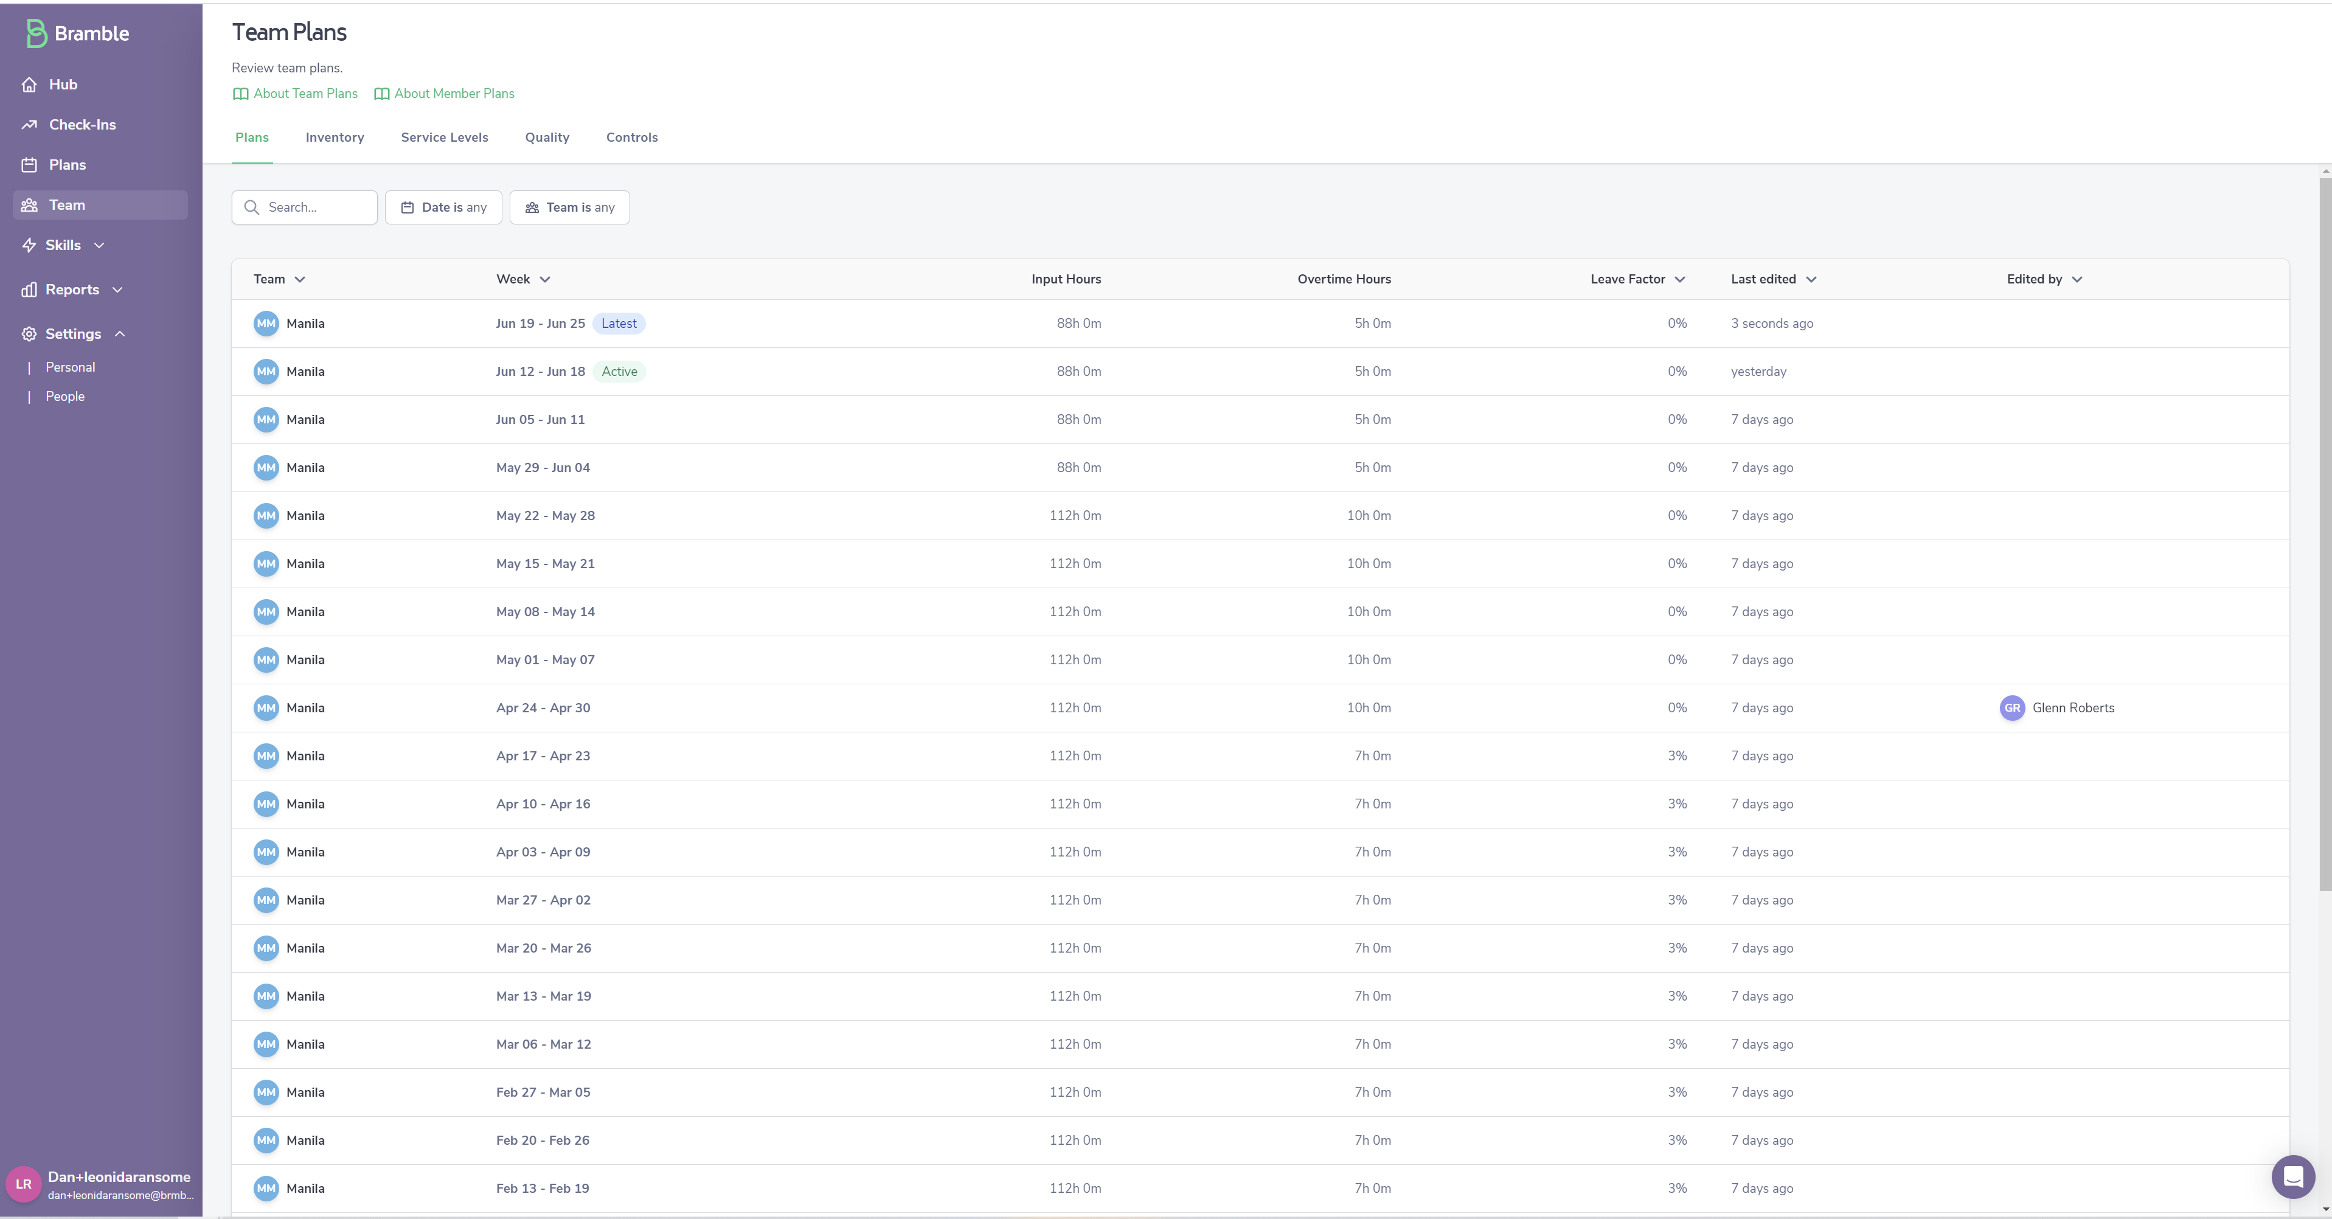2332x1219 pixels.
Task: Click the Check-Ins trend arrow icon
Action: [30, 125]
